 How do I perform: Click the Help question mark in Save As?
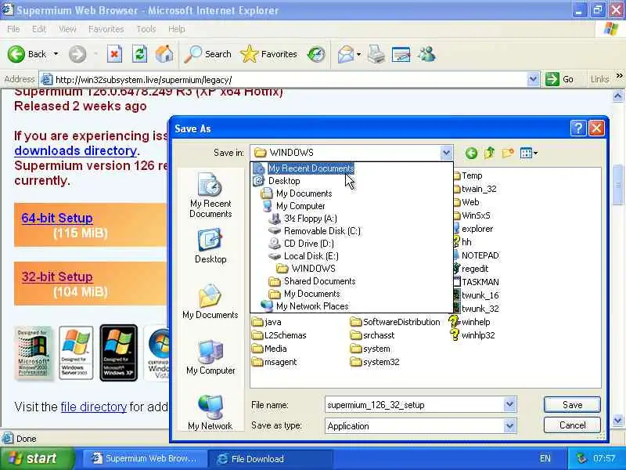578,128
